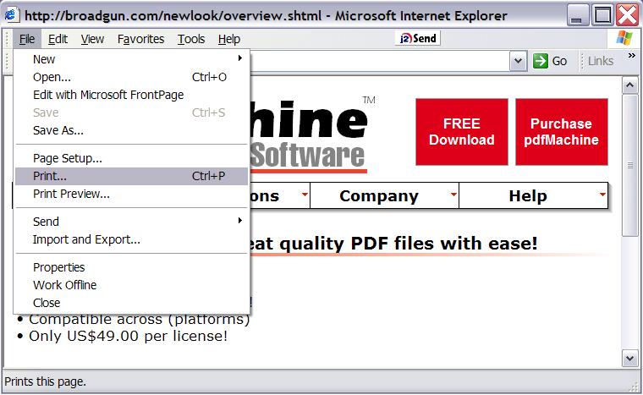This screenshot has height=395, width=643.
Task: Open the View menu
Action: (x=92, y=39)
